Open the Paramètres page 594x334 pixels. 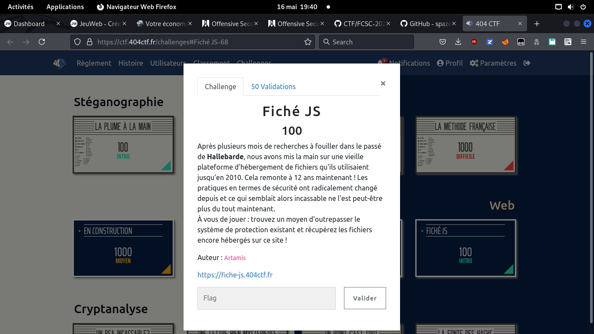(493, 63)
